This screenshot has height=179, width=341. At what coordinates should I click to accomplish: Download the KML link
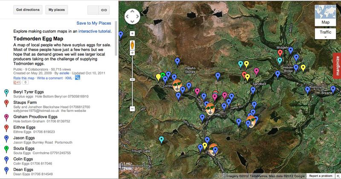[x=69, y=78]
